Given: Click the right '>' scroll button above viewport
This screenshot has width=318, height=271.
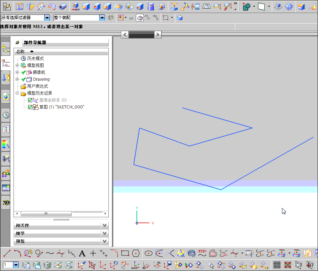Looking at the screenshot, I should pyautogui.click(x=158, y=35).
